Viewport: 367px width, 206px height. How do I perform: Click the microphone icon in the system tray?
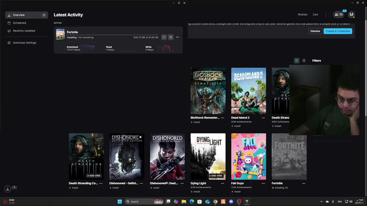(333, 202)
